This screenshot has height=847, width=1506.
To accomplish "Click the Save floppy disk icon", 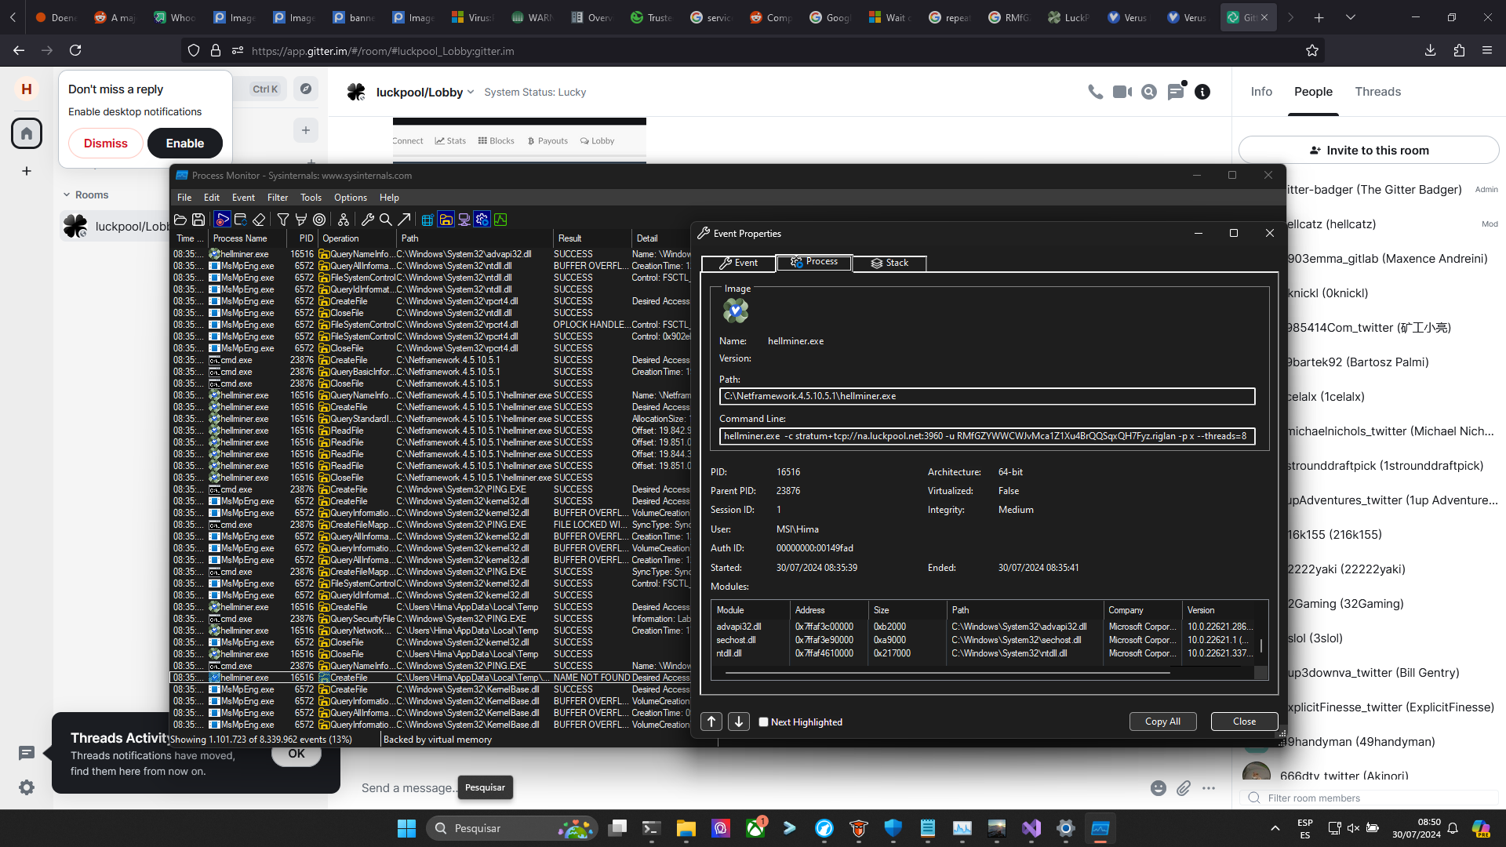I will [x=198, y=220].
